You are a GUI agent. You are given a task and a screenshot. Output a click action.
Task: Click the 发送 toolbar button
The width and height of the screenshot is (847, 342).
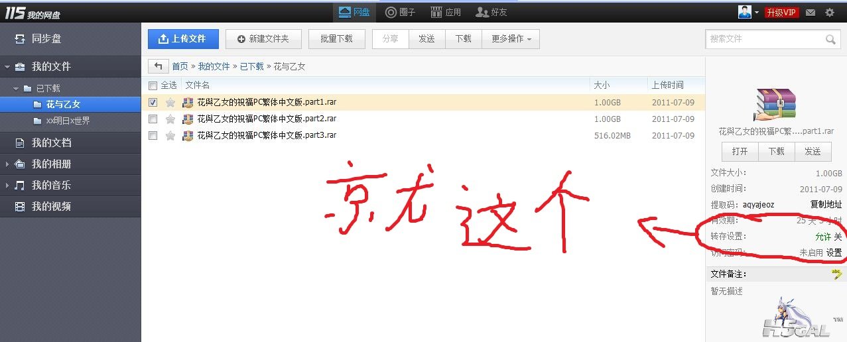coord(426,39)
